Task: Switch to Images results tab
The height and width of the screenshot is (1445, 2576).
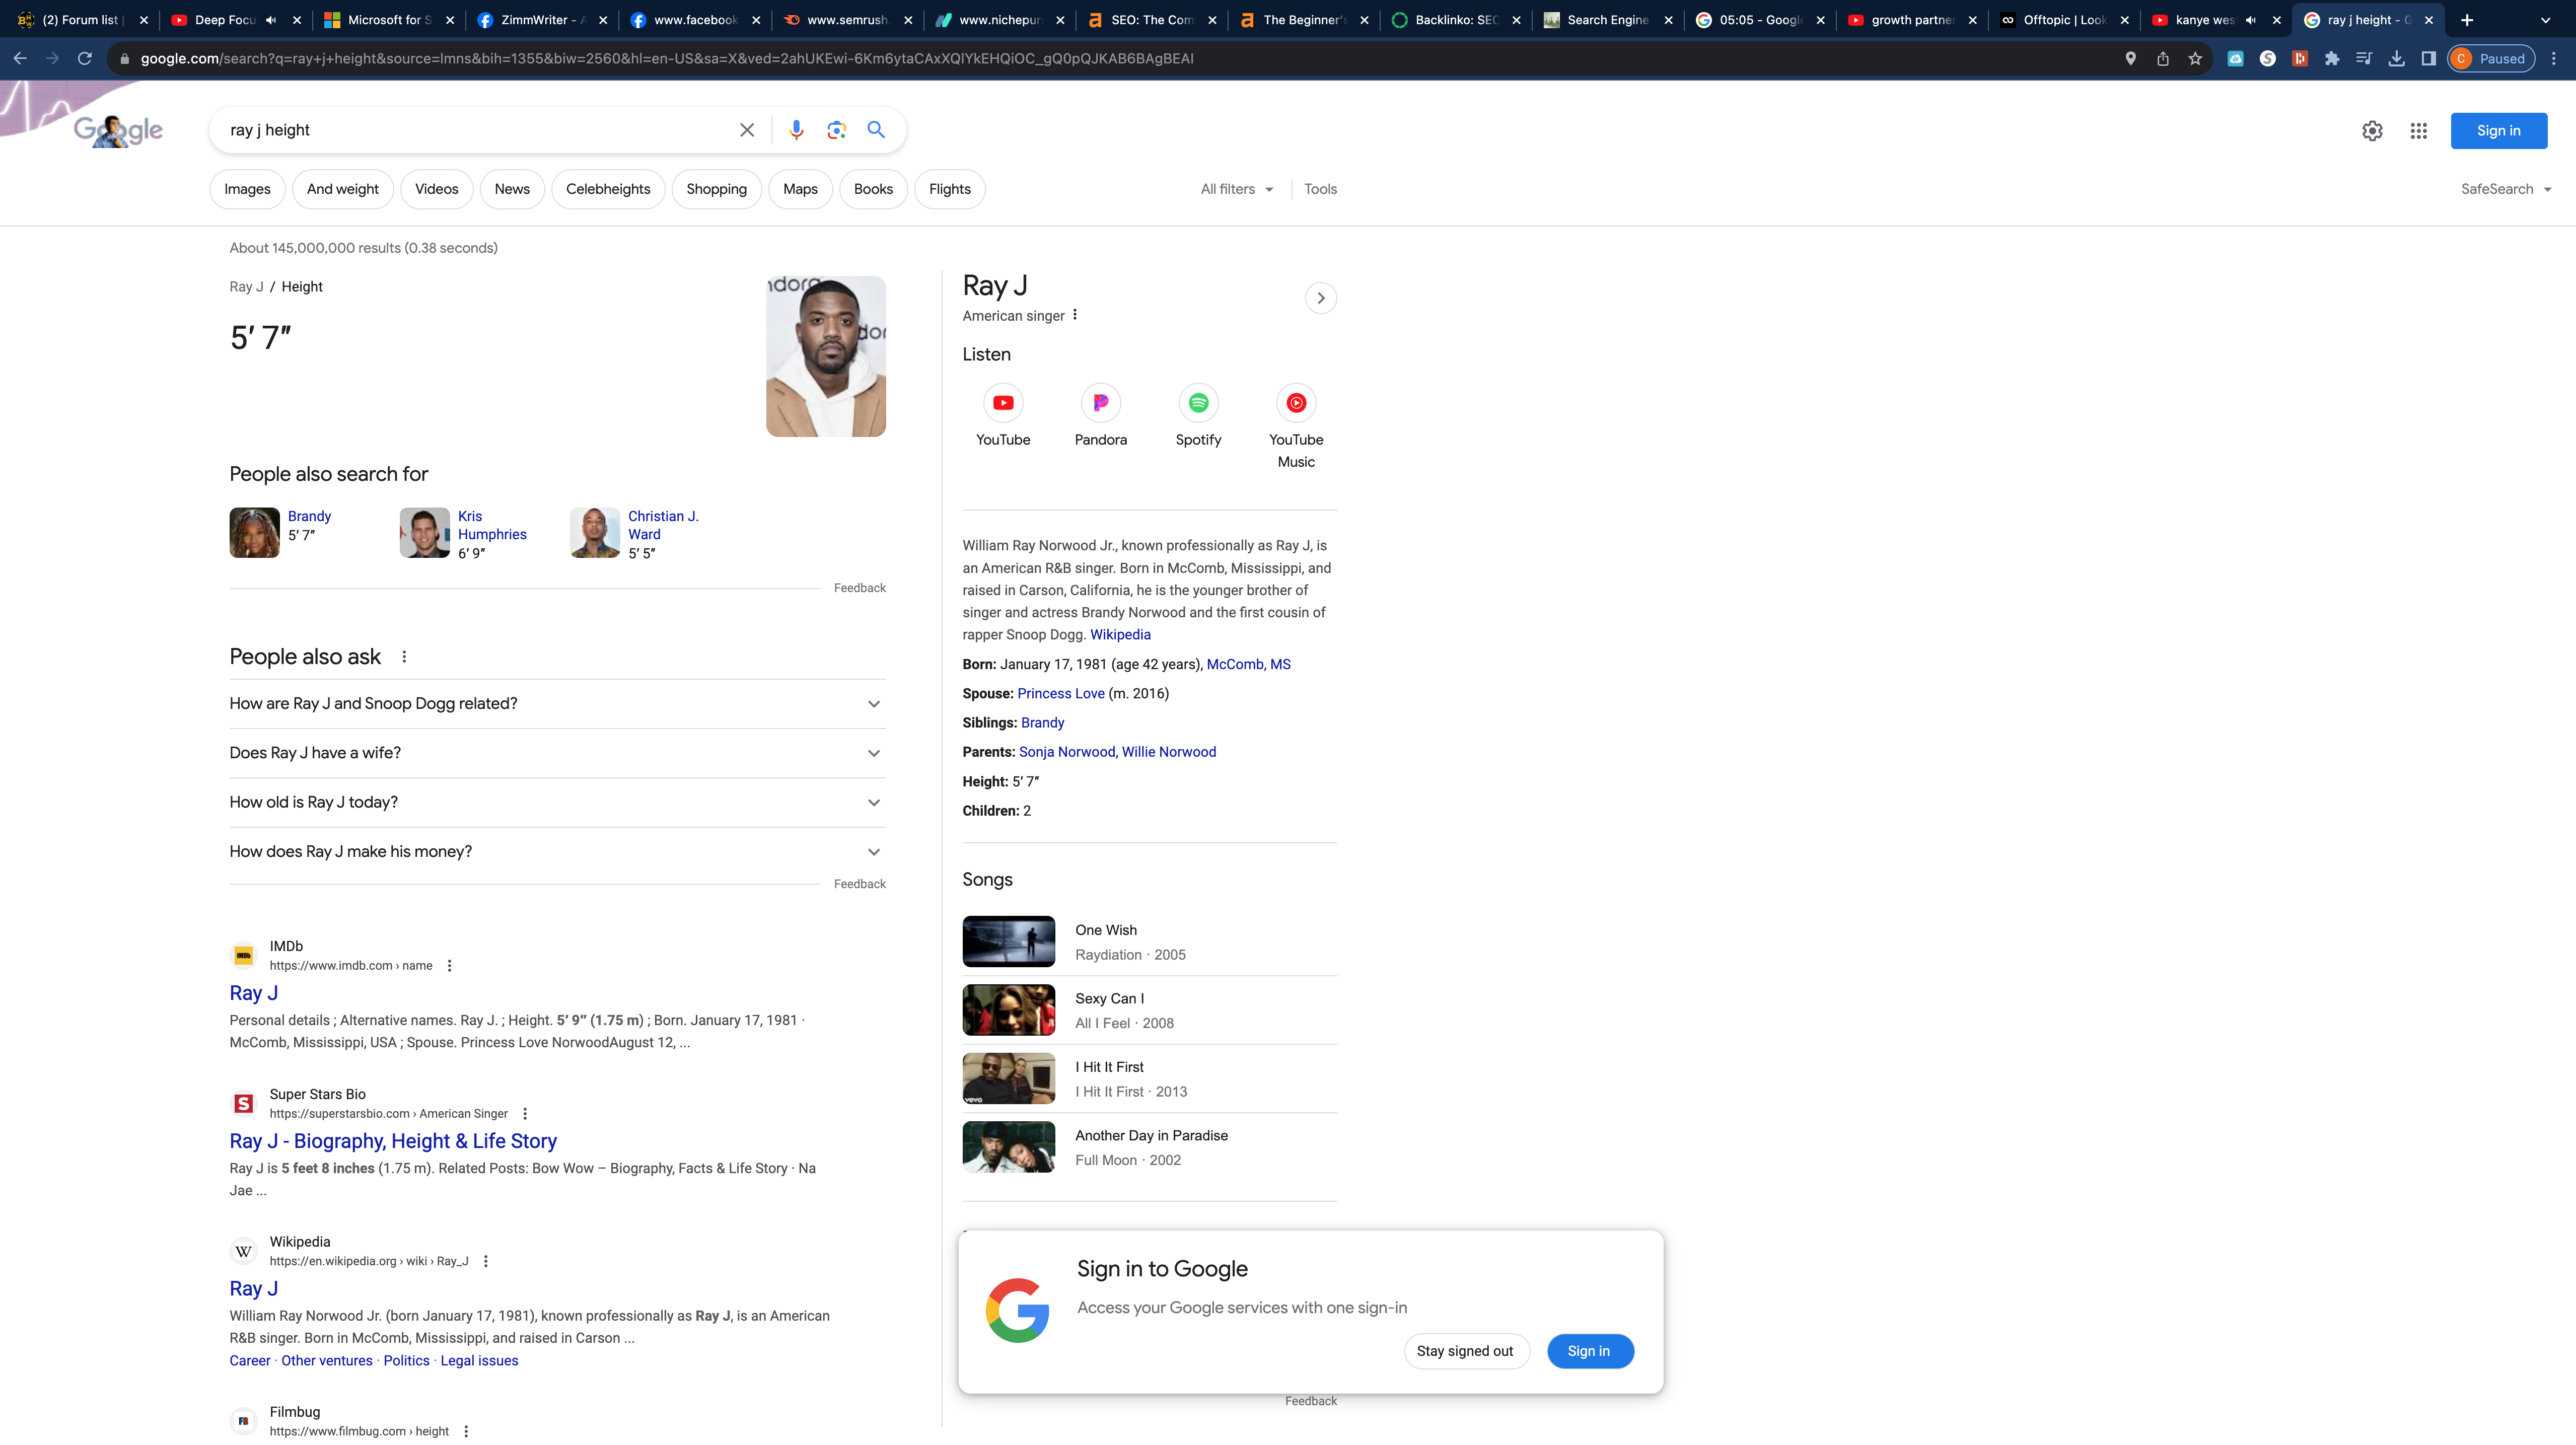Action: 247,189
